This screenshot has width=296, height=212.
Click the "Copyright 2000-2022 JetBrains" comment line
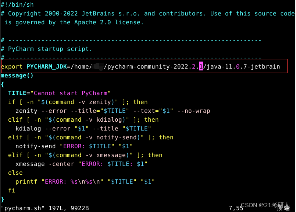[x=147, y=14]
